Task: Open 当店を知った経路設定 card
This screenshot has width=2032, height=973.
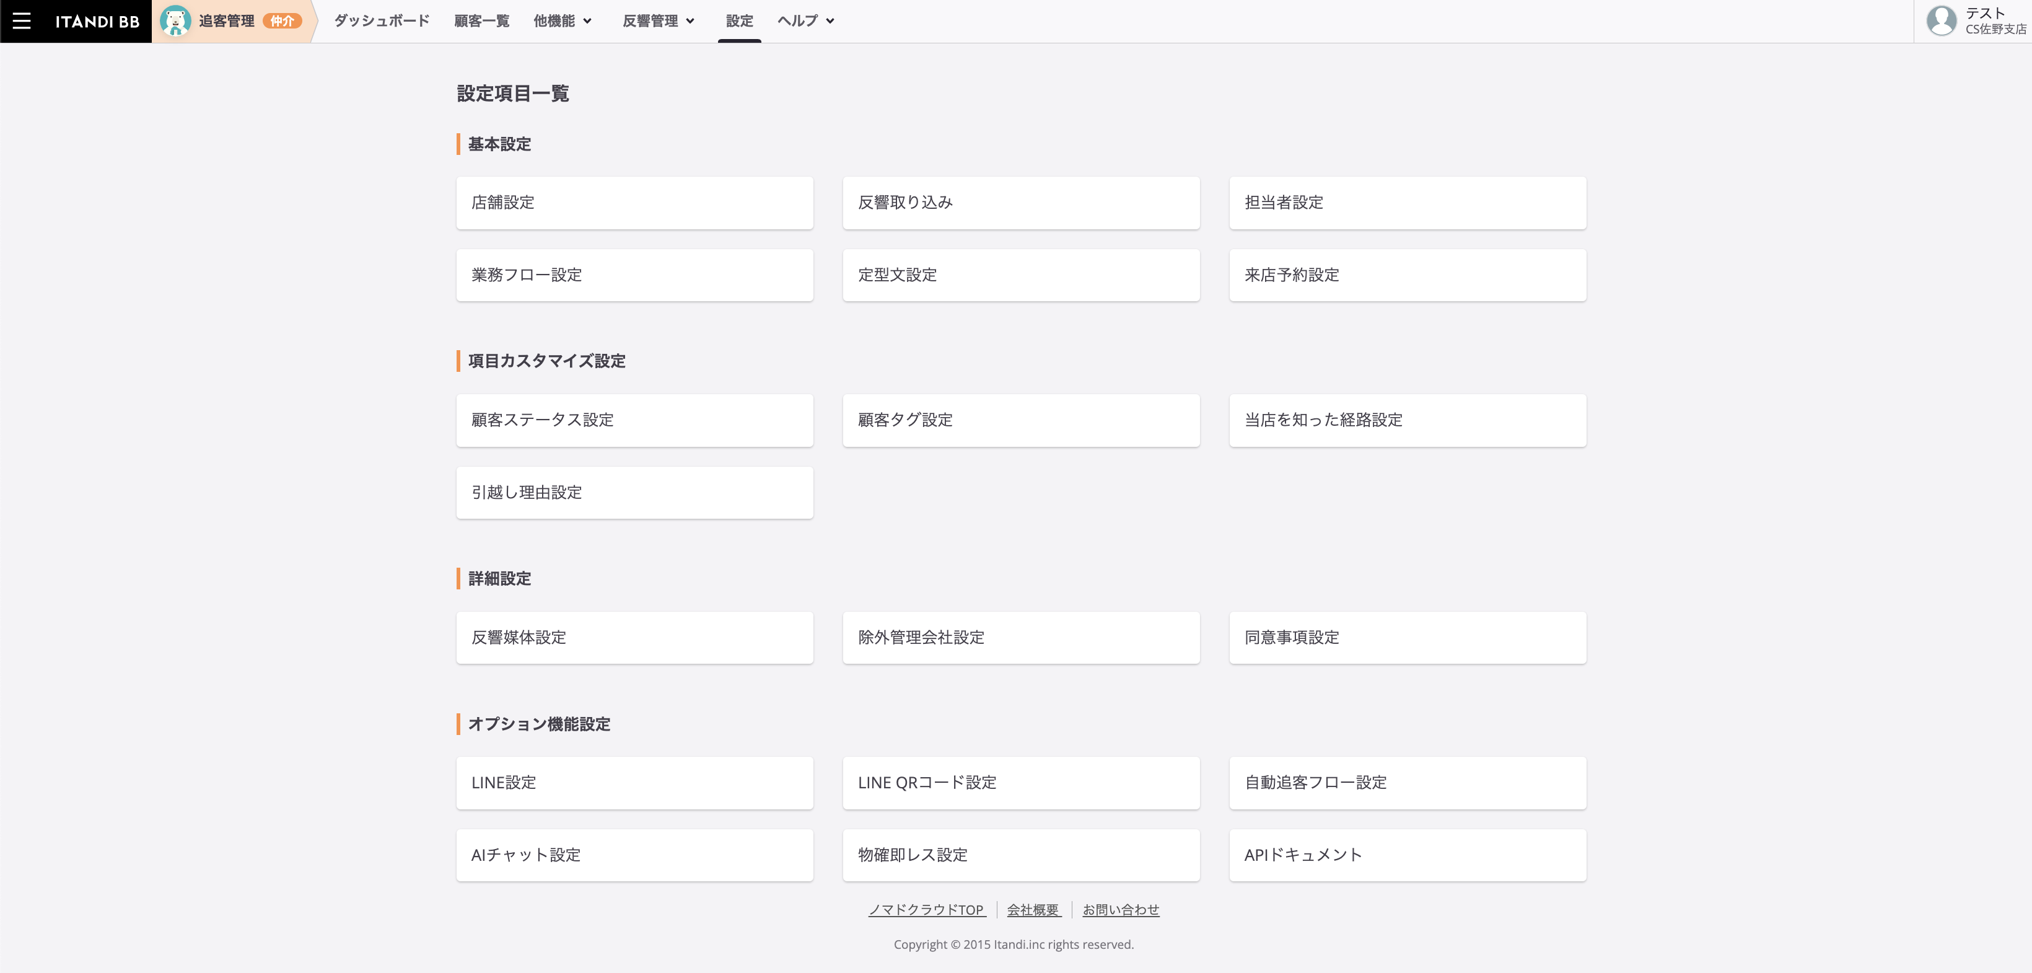Action: pos(1408,421)
